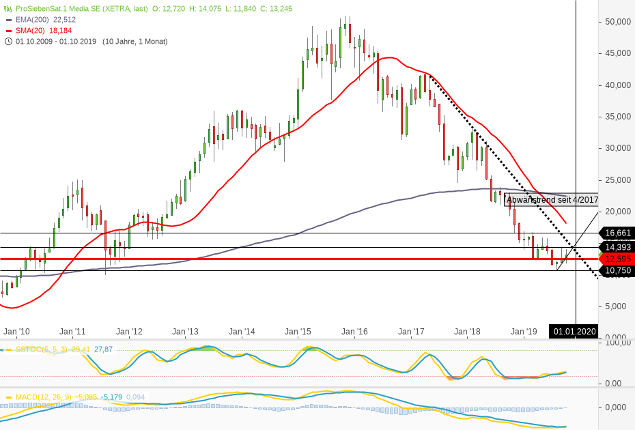Click the 01.01.2020 date marker on time axis
The image size is (635, 430).
(x=575, y=332)
